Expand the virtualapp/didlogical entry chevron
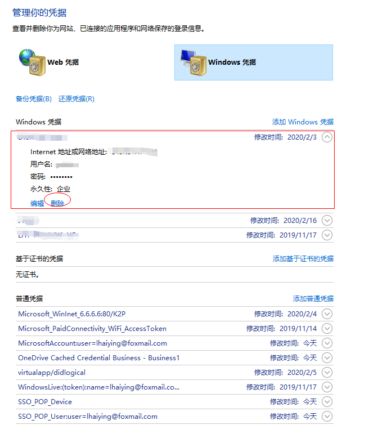The image size is (369, 434). [327, 373]
